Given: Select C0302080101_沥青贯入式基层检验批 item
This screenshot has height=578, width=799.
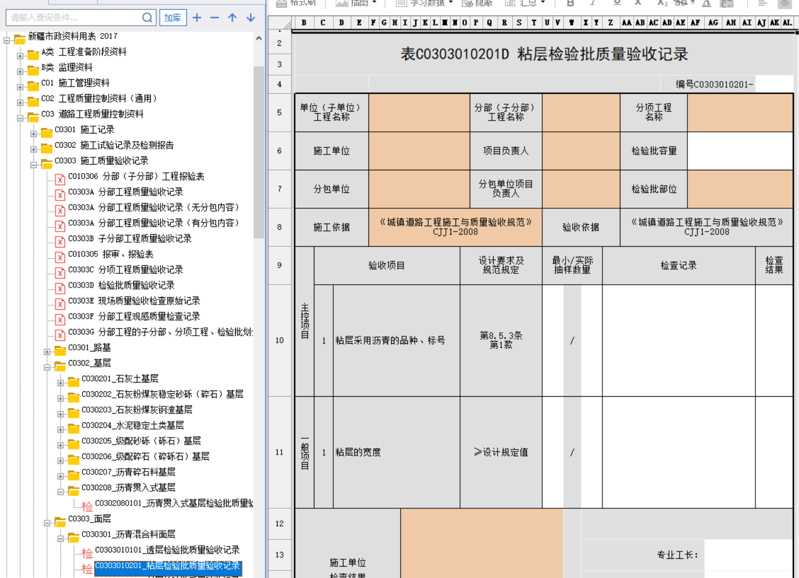Looking at the screenshot, I should click(174, 503).
